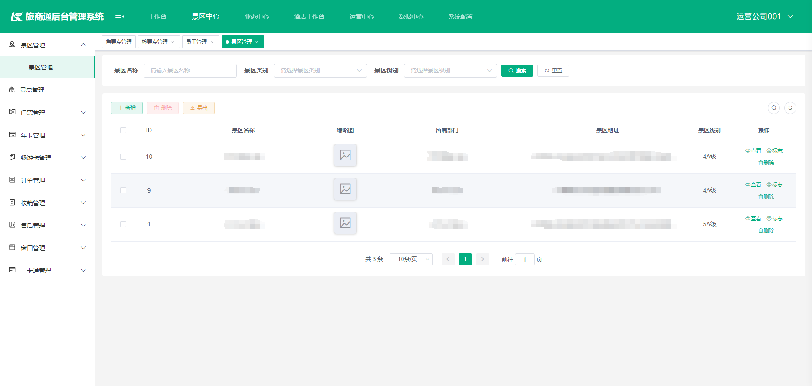This screenshot has width=812, height=386.
Task: Focus the 前往 page number input
Action: 525,259
